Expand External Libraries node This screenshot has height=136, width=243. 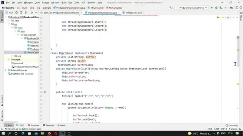coord(6,70)
